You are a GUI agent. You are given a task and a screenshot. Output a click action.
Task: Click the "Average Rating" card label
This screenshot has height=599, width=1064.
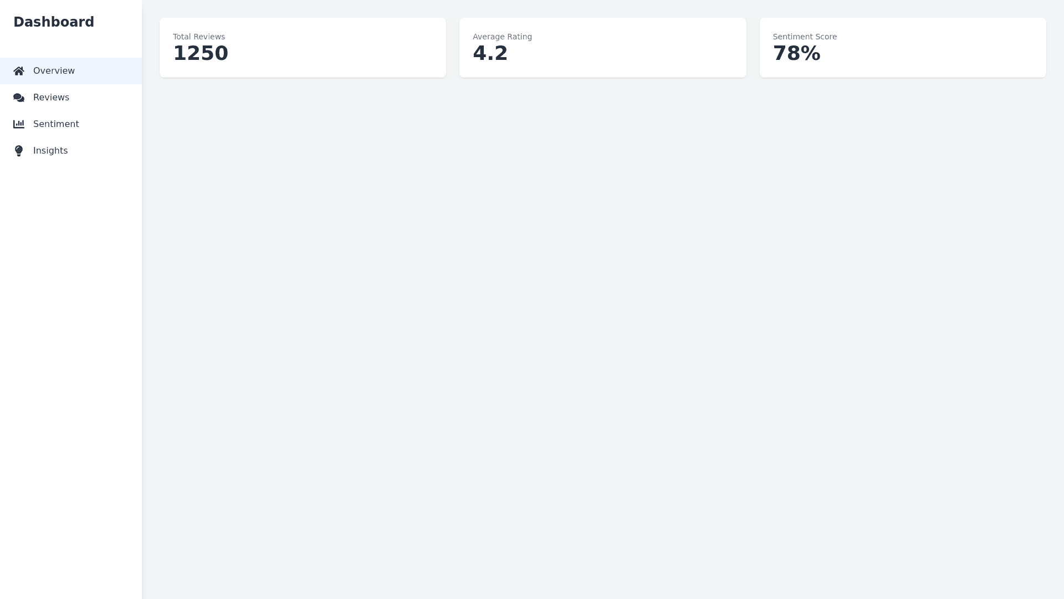tap(502, 37)
